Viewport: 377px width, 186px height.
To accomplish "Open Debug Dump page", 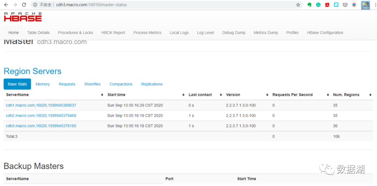I will tap(234, 33).
